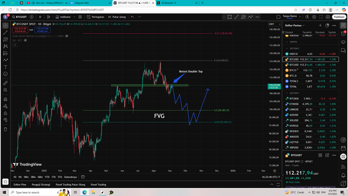Viewport: 348px width, 196px height.
Task: Open the Panel Trading tab
Action: 98,185
